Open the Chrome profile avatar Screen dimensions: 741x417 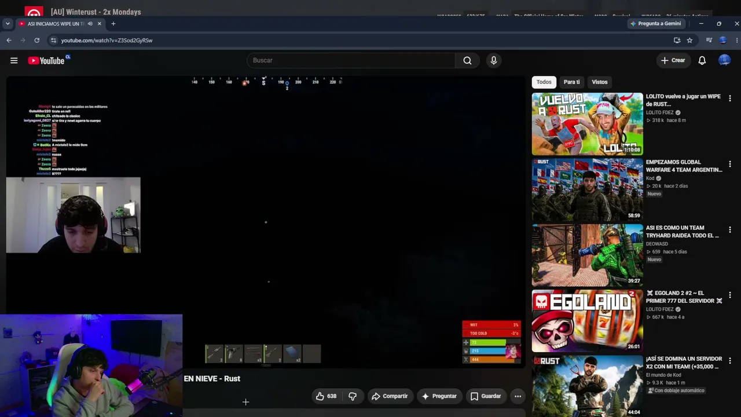coord(722,40)
